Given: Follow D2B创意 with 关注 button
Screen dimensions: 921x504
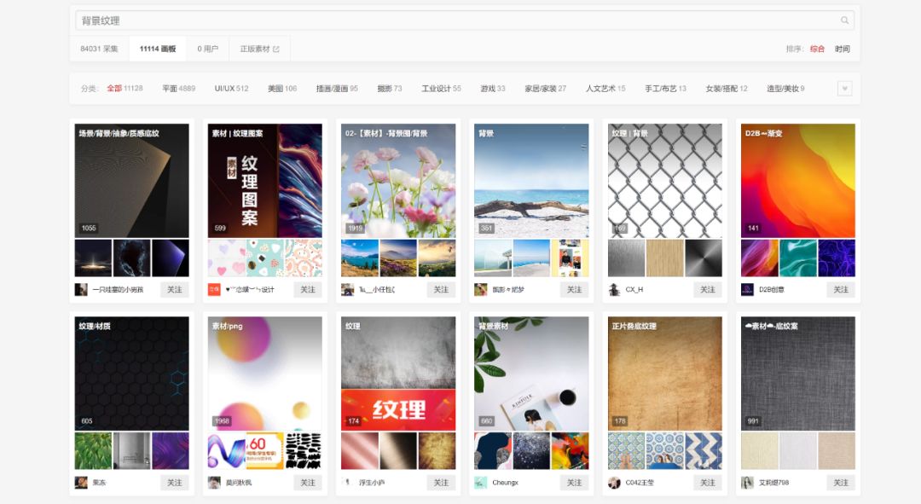Looking at the screenshot, I should [x=841, y=290].
